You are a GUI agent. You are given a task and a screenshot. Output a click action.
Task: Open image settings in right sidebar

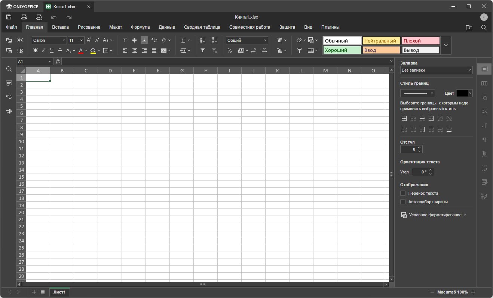point(484,111)
